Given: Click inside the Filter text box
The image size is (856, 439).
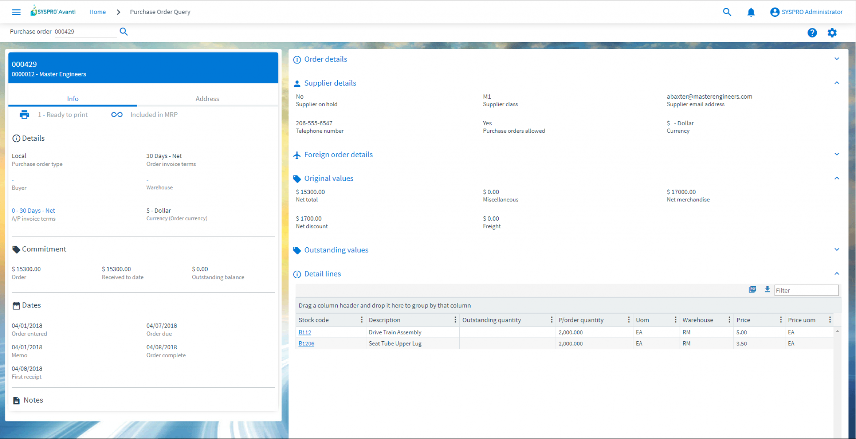Looking at the screenshot, I should pos(806,290).
